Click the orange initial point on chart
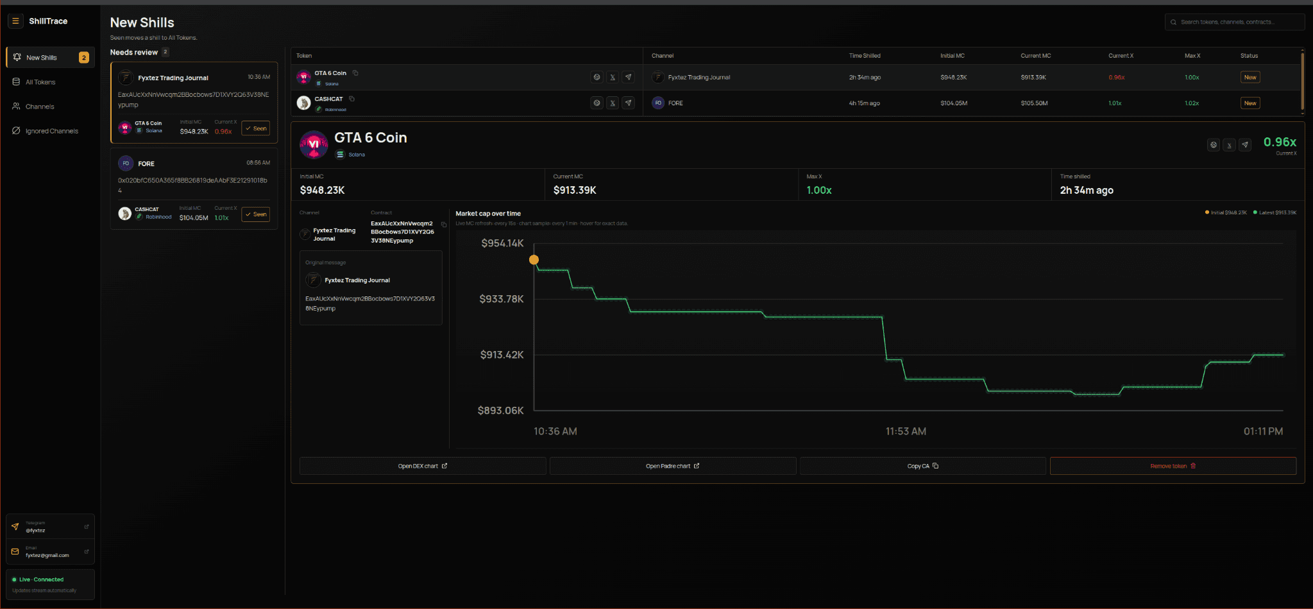 [534, 260]
